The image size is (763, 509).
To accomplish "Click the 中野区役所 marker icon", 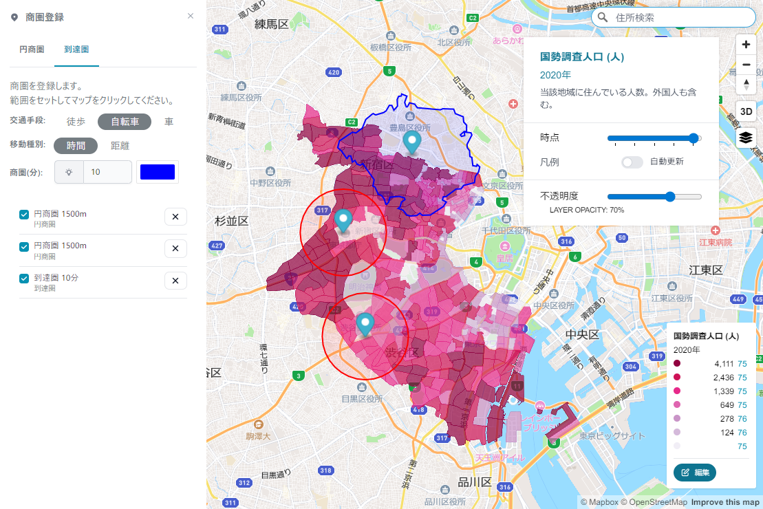I will 270,171.
